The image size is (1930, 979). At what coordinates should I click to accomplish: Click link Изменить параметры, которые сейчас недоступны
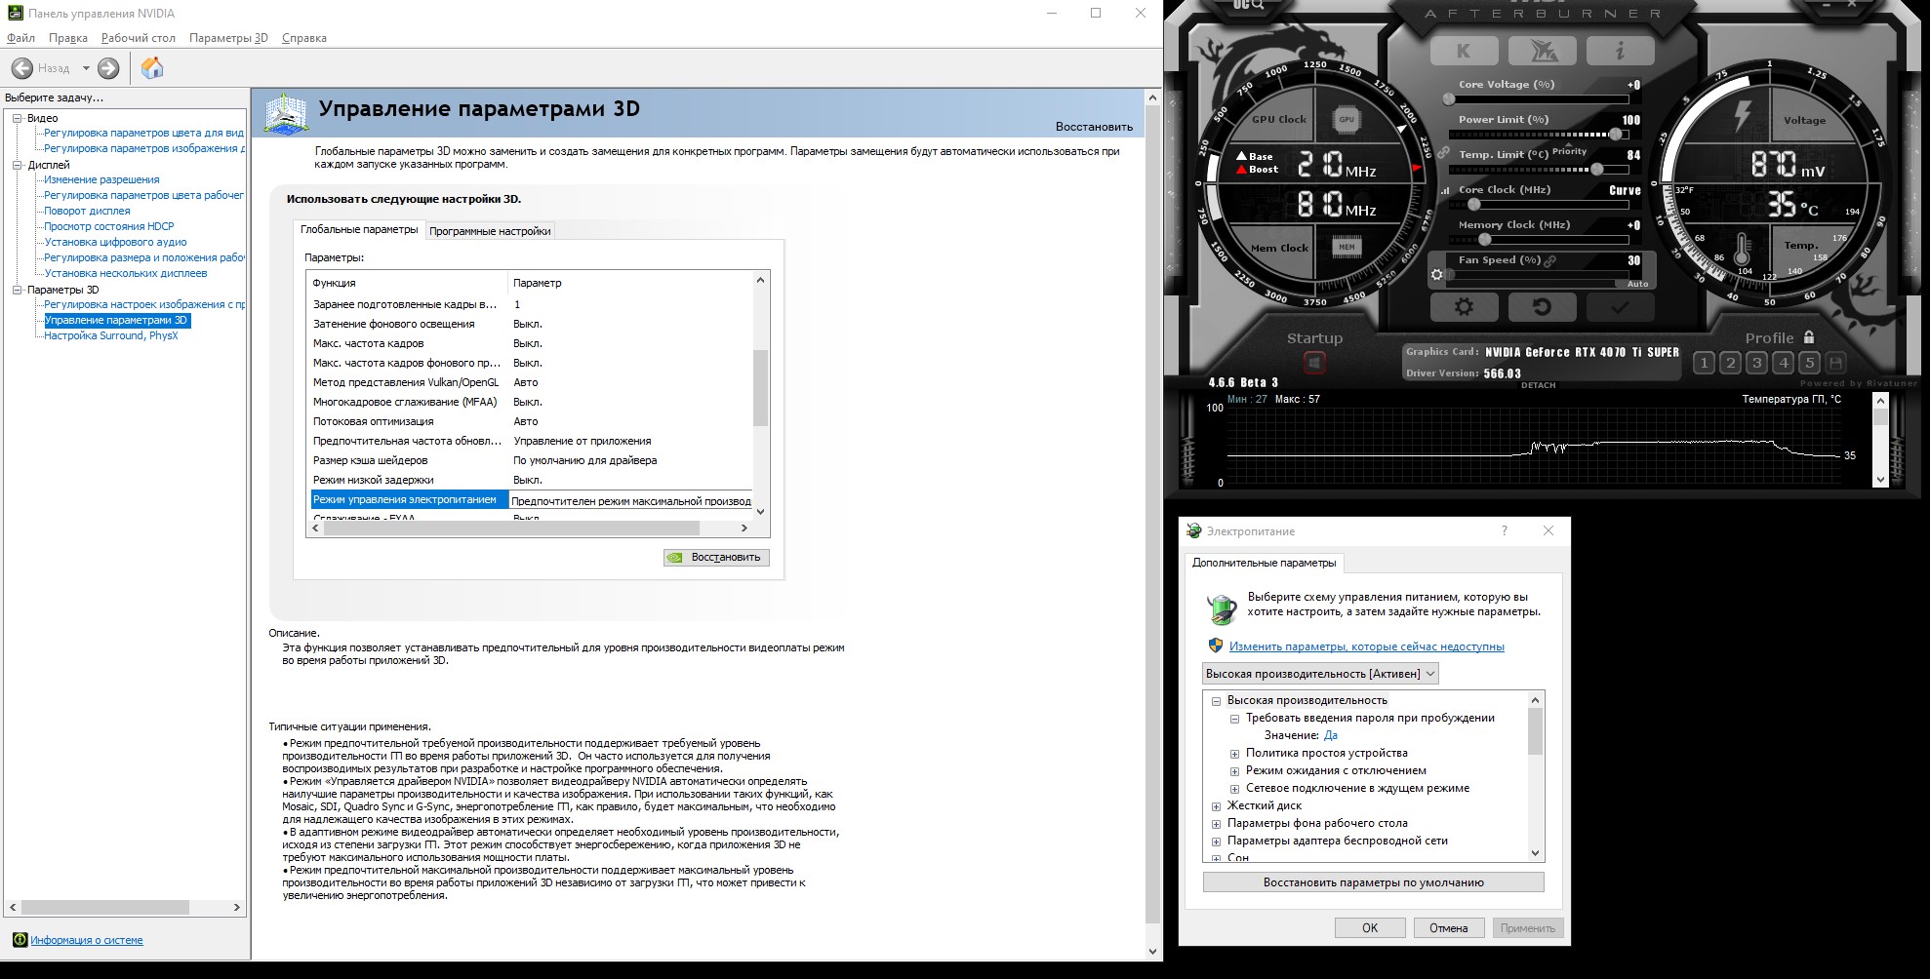[x=1366, y=646]
